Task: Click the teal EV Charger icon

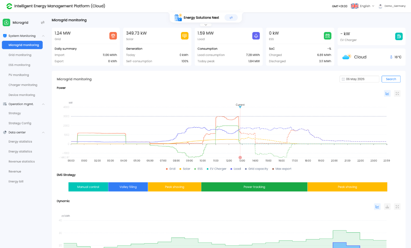Action: pyautogui.click(x=399, y=37)
